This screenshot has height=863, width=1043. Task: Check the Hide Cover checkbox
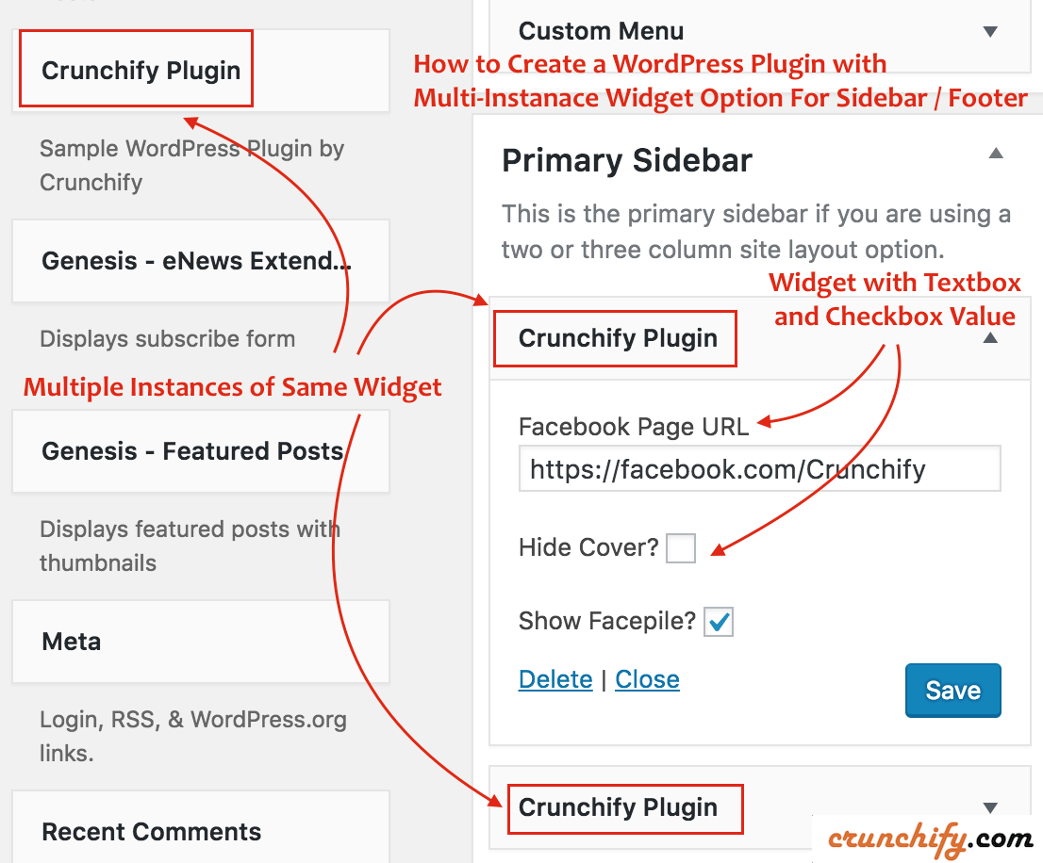681,547
